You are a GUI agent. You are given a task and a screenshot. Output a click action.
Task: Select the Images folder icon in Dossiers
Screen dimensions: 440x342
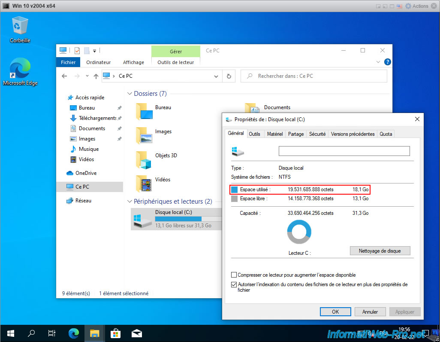pyautogui.click(x=144, y=136)
